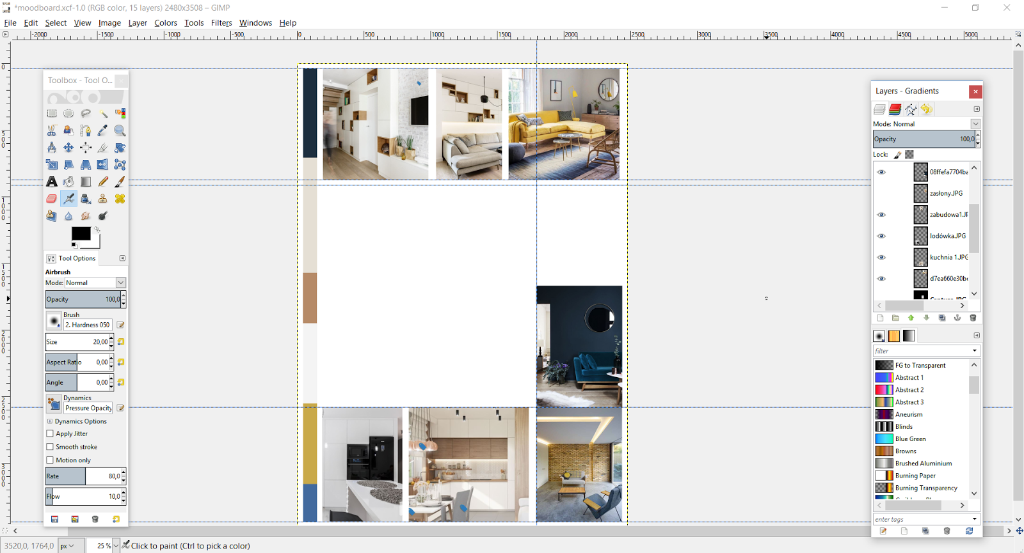Select the Paintbrush tool
The height and width of the screenshot is (553, 1024).
point(120,182)
